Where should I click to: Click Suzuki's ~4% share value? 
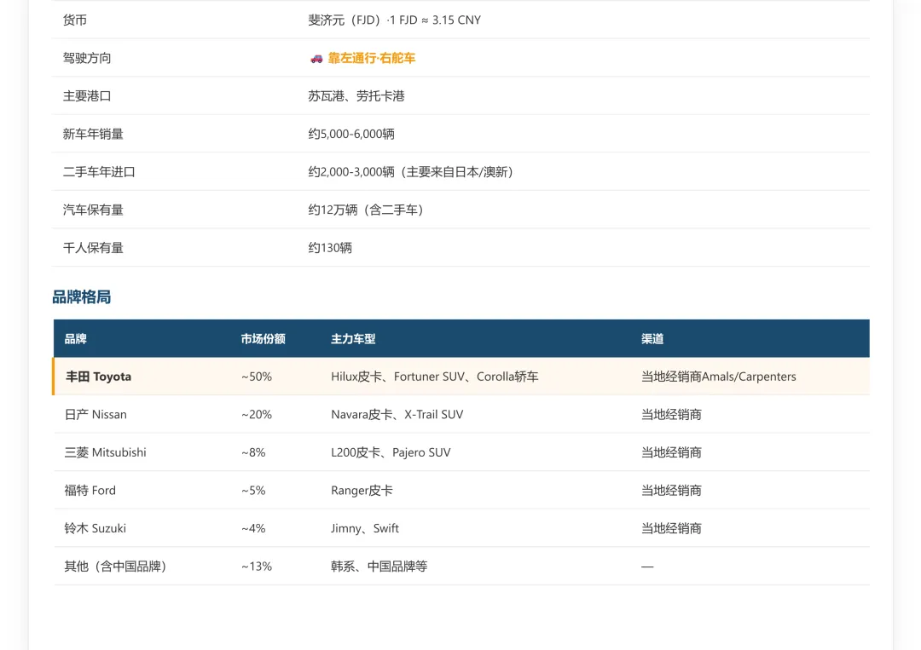coord(253,528)
